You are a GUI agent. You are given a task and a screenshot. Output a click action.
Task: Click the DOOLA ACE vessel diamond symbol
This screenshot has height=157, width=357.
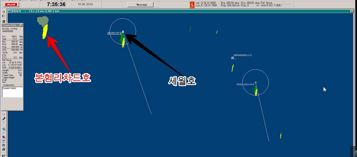pos(256,82)
